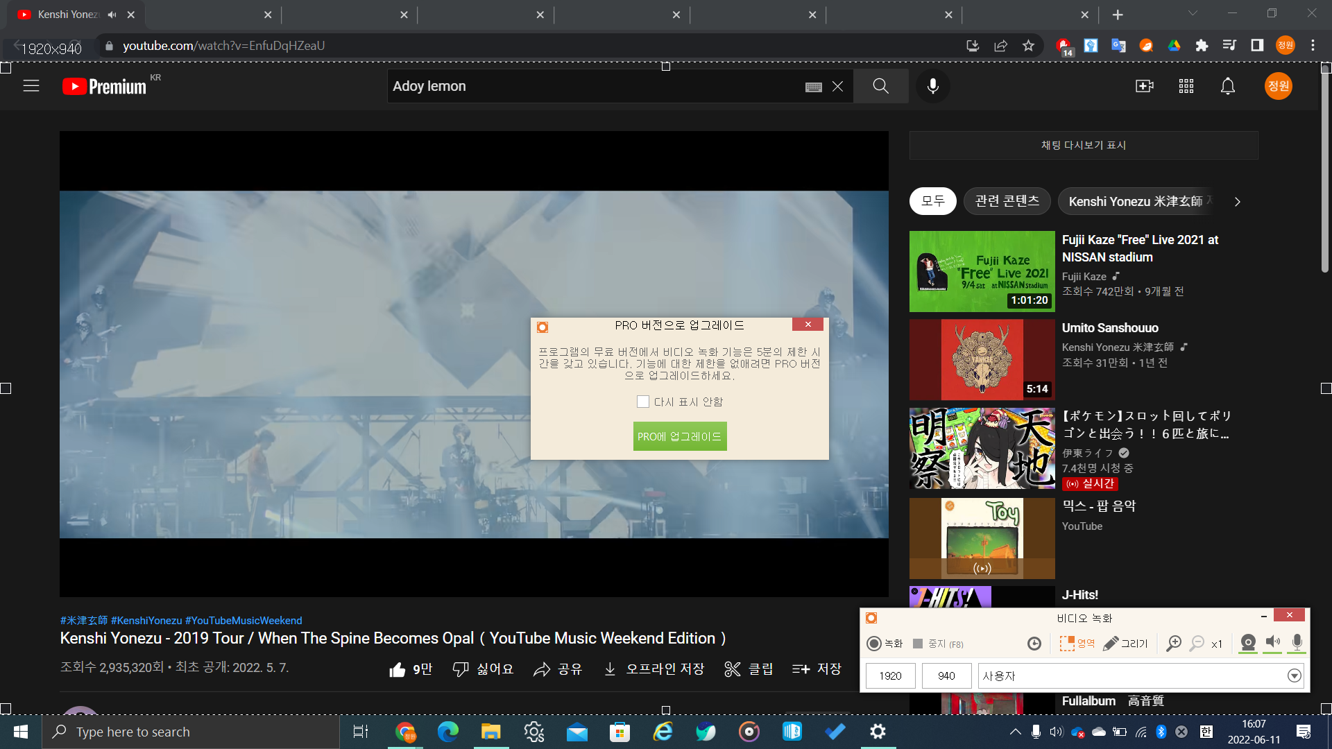Toggle system sound recording speaker icon
Viewport: 1332px width, 749px height.
coord(1272,643)
